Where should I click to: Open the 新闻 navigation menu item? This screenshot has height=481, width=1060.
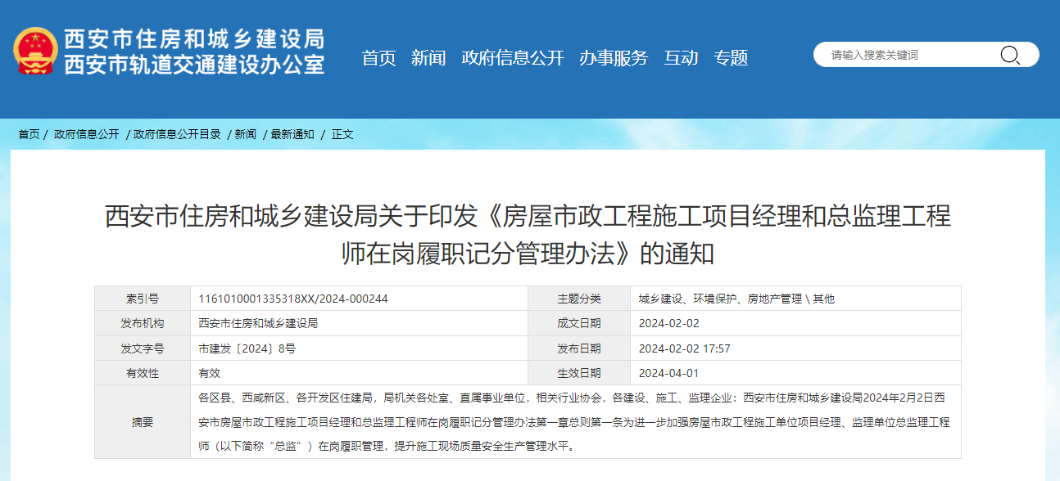(x=428, y=58)
